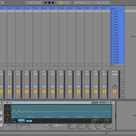The image size is (136, 136).
Task: Toggle the arrangement loop switch
Action: (x=92, y=3)
